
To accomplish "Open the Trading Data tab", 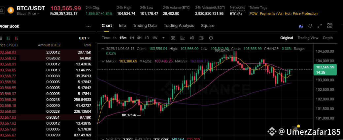I will pyautogui.click(x=145, y=26).
